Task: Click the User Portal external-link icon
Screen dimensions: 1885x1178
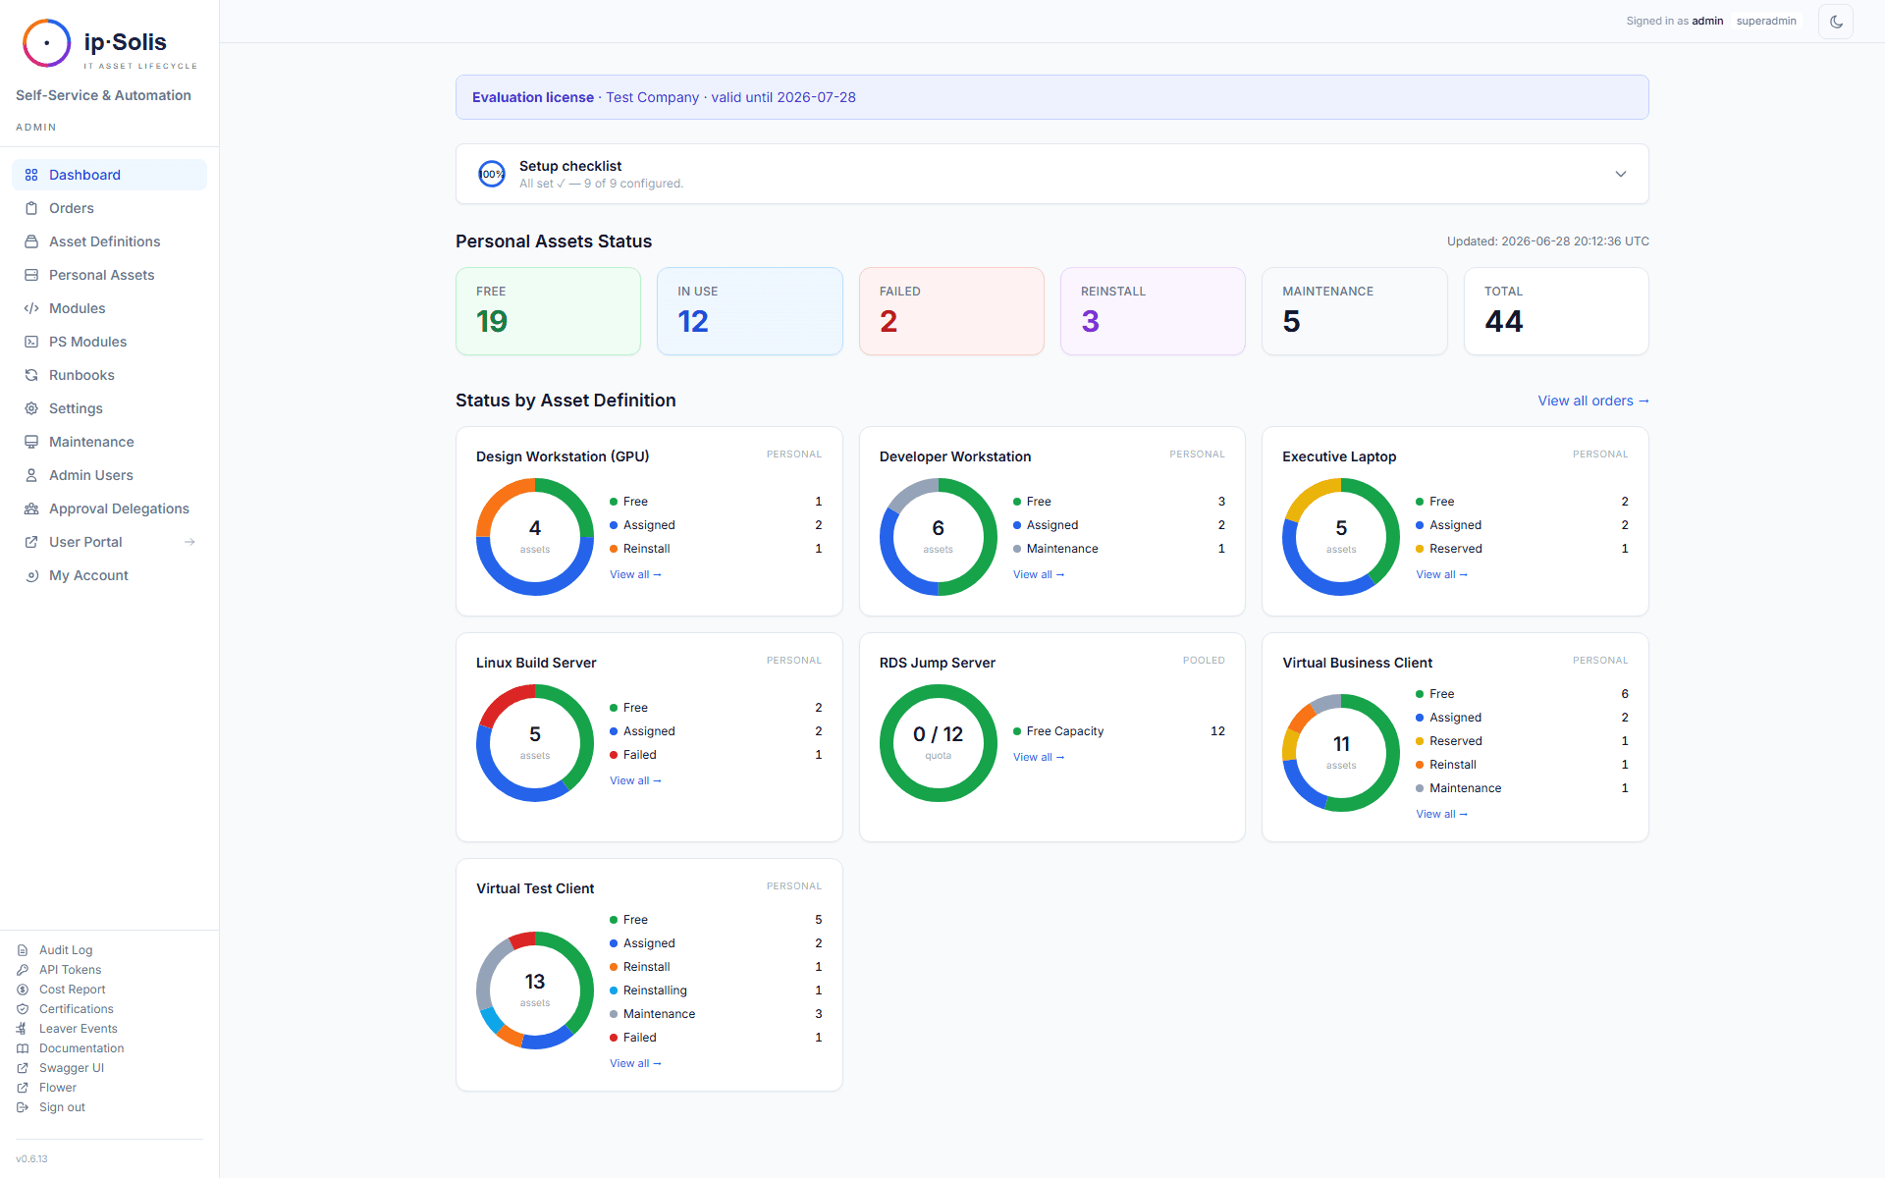Action: pyautogui.click(x=31, y=542)
